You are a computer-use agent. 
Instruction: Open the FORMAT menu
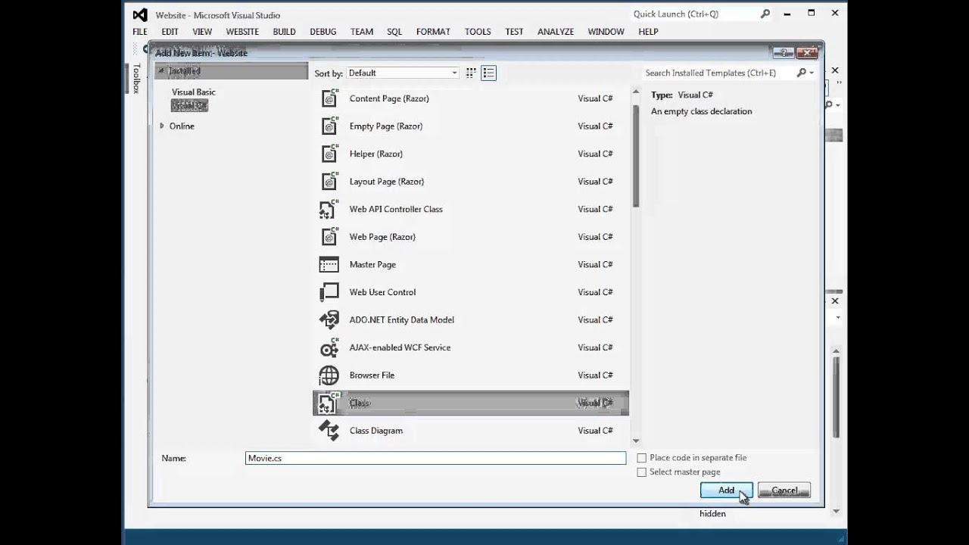(x=433, y=32)
